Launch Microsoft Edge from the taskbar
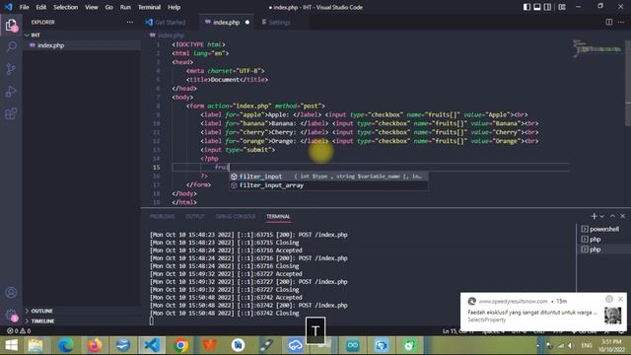631x355 pixels. [x=66, y=345]
